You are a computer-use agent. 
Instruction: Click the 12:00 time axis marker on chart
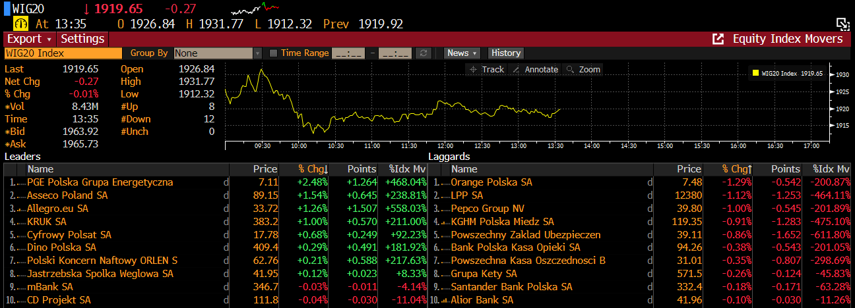pos(445,145)
